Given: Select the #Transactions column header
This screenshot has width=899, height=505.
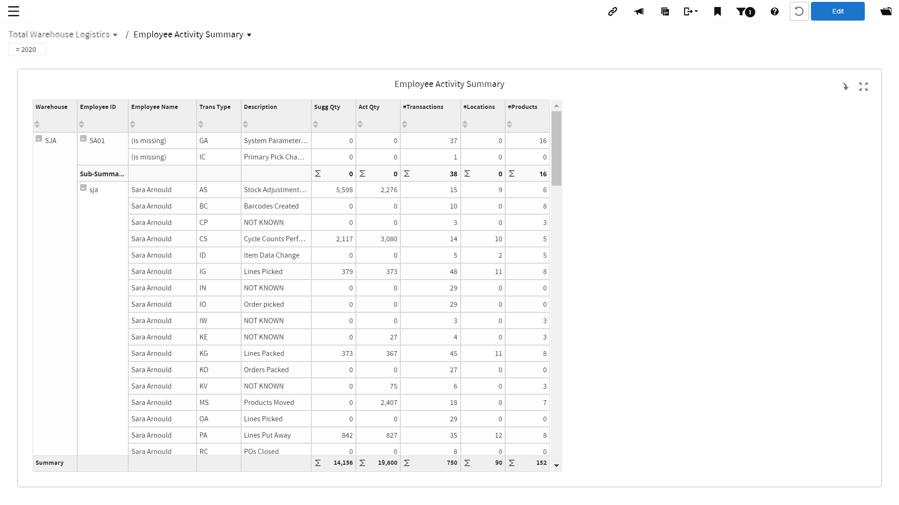Looking at the screenshot, I should [422, 107].
